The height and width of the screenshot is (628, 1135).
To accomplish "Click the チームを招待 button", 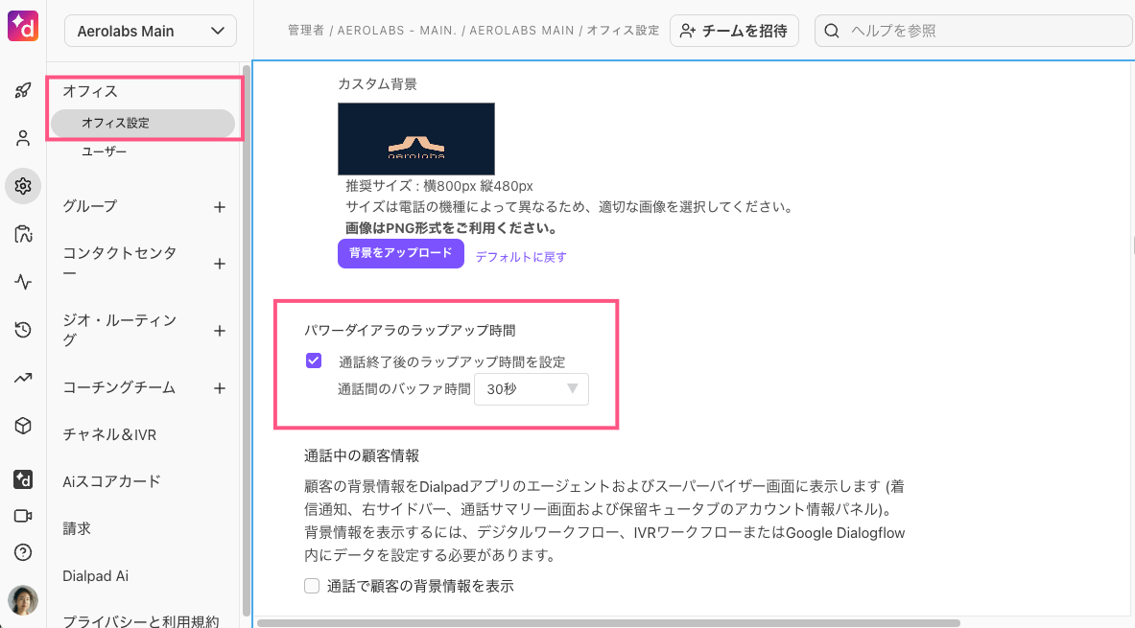I will coord(734,31).
